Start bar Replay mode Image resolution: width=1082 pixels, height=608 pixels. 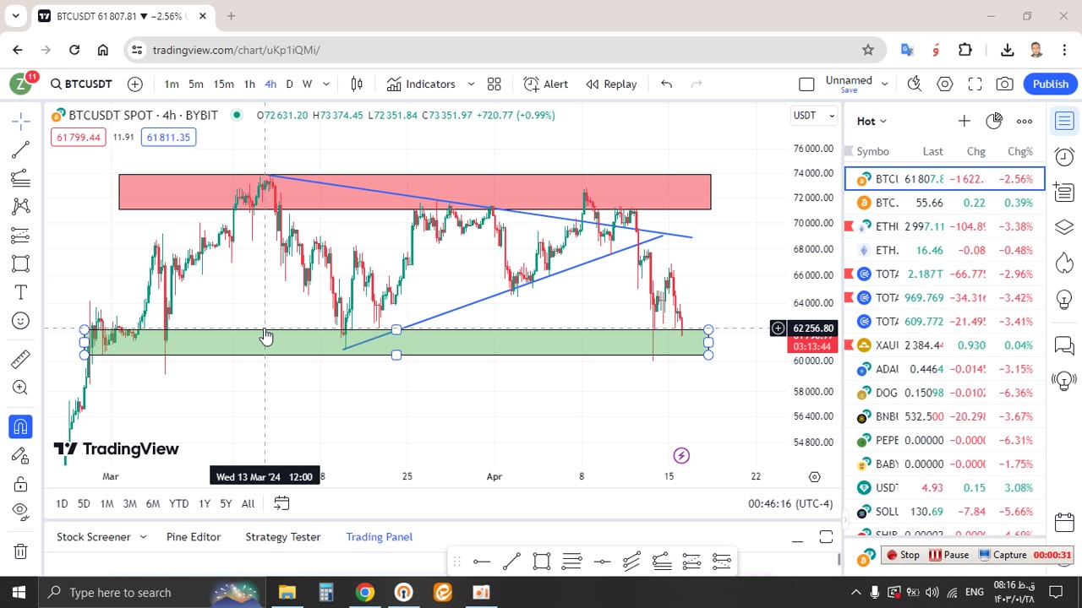(611, 84)
